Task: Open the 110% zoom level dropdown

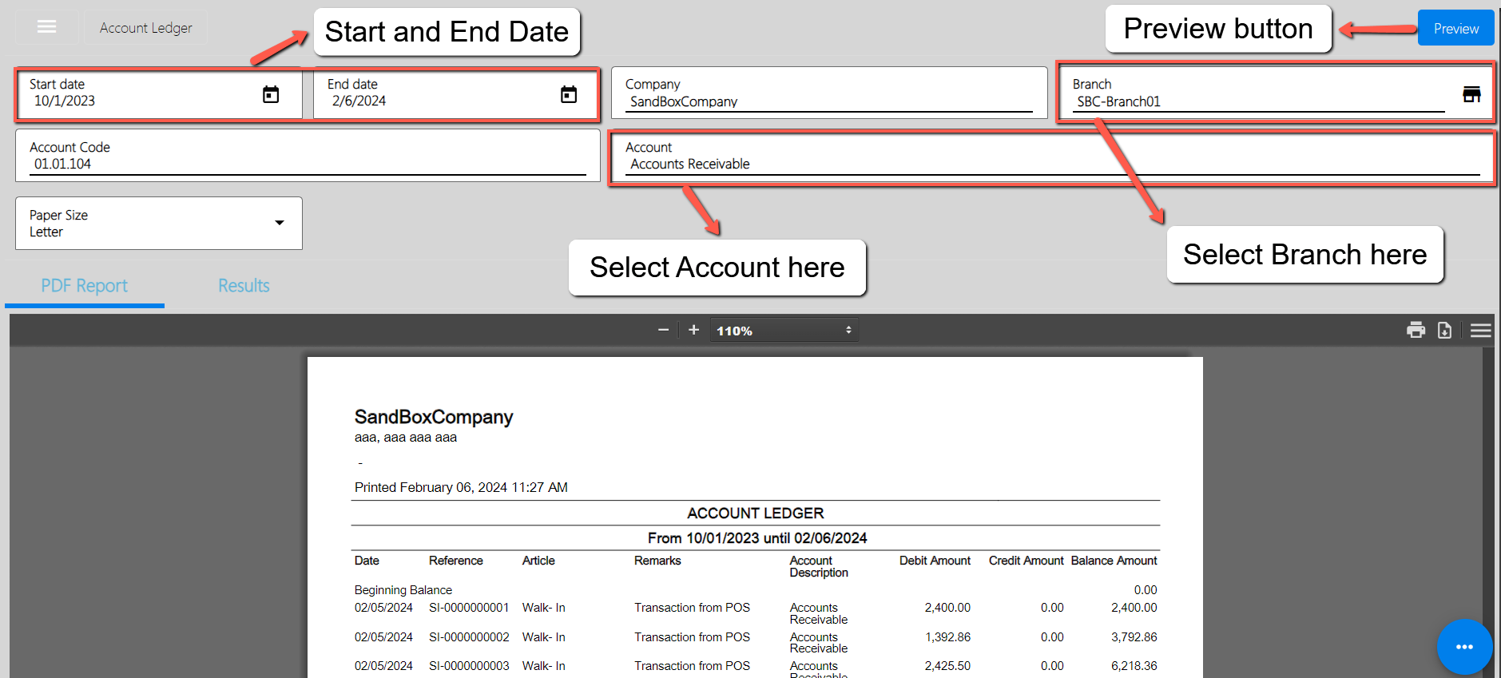Action: 784,330
